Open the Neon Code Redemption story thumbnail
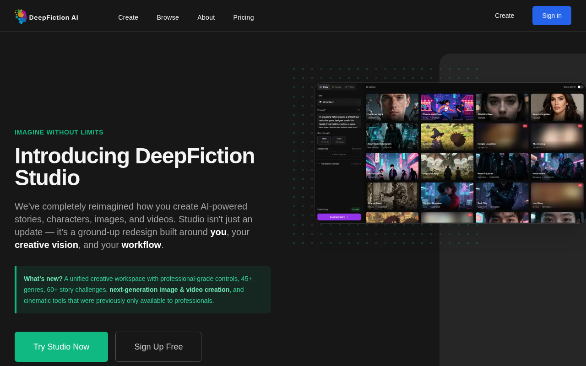The image size is (586, 366). (x=392, y=137)
